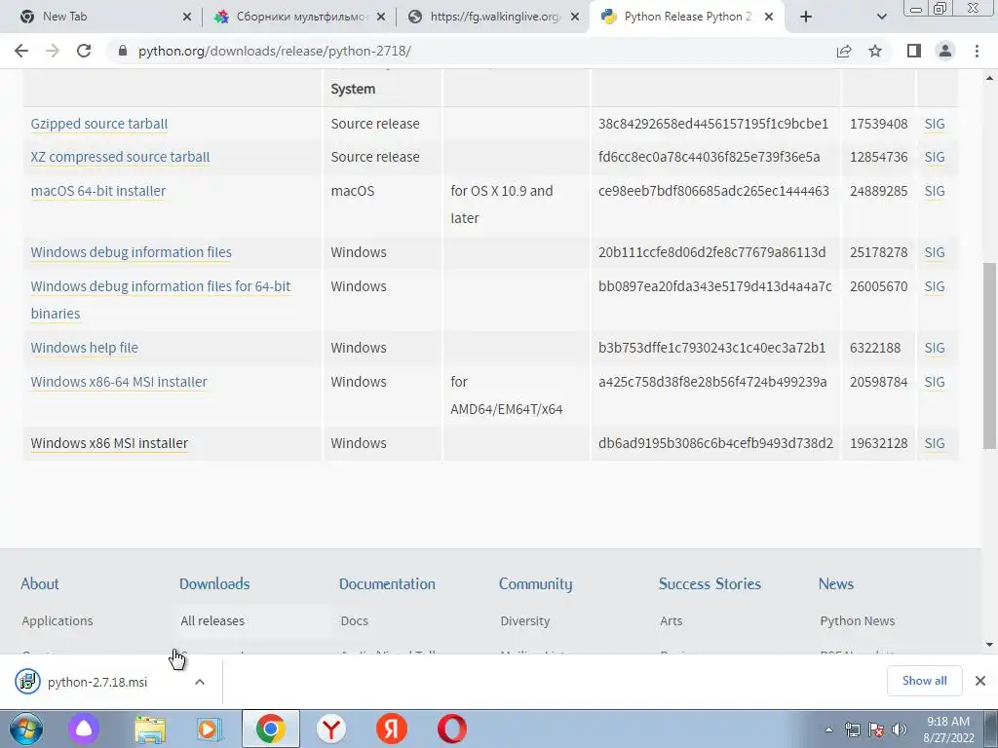Open the Docs footer link

355,620
